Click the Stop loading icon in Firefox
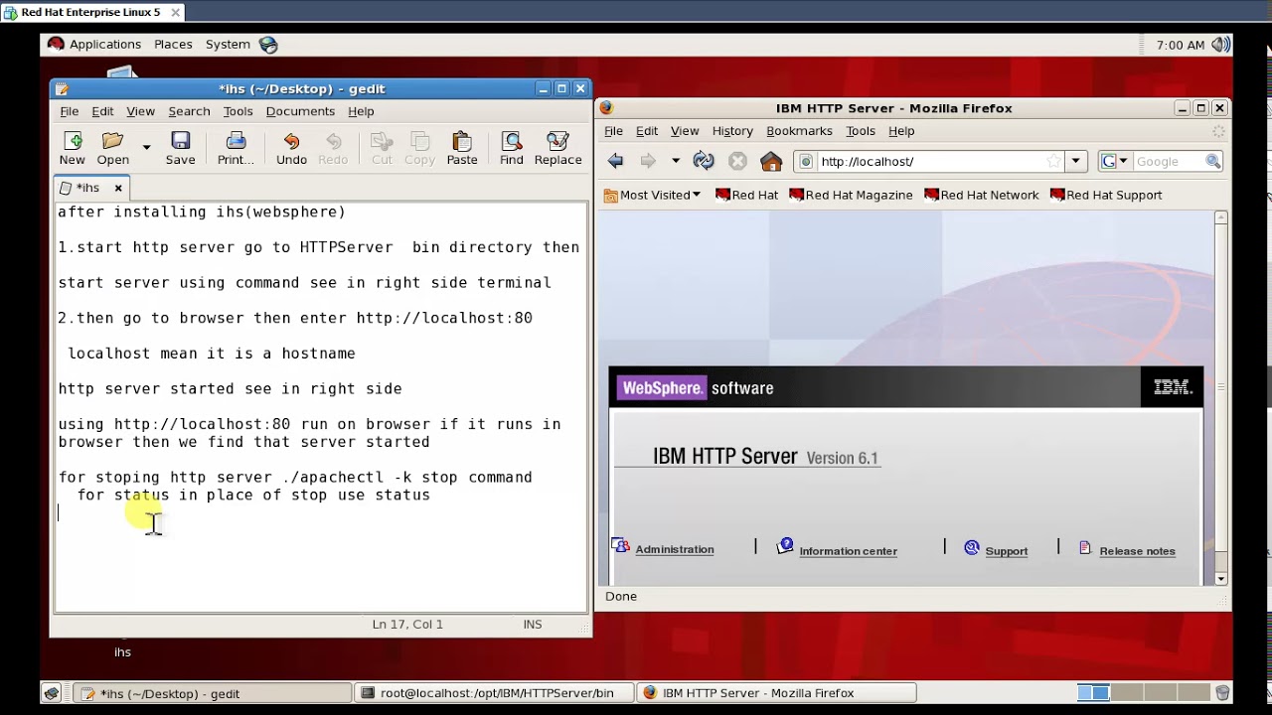 point(737,161)
